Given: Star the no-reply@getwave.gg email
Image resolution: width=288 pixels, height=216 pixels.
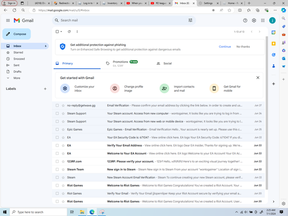Looking at the screenshot, I should [x=63, y=105].
